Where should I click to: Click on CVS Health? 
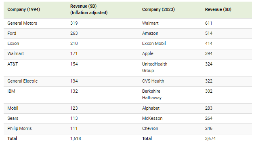pyautogui.click(x=153, y=81)
